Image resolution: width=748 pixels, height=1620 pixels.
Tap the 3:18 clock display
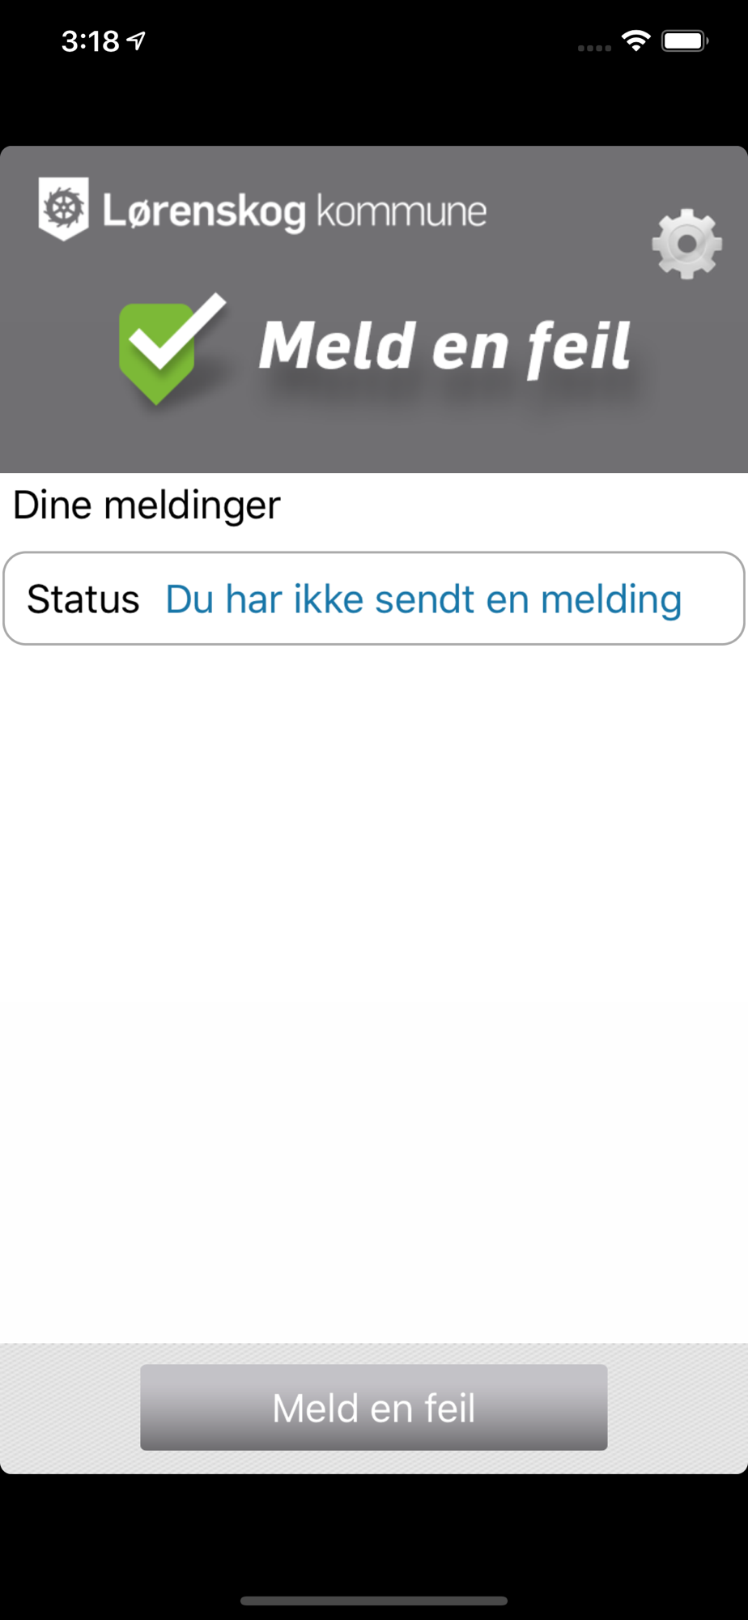click(90, 40)
